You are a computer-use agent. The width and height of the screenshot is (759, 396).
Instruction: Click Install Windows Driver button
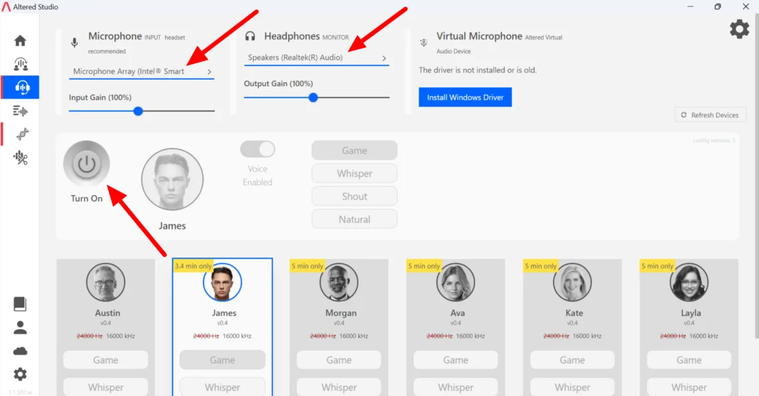[465, 97]
